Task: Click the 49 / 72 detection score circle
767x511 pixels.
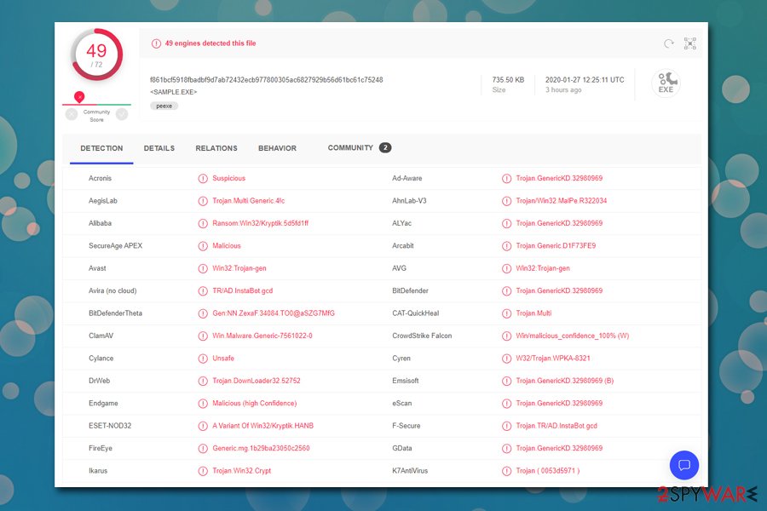Action: [x=97, y=55]
